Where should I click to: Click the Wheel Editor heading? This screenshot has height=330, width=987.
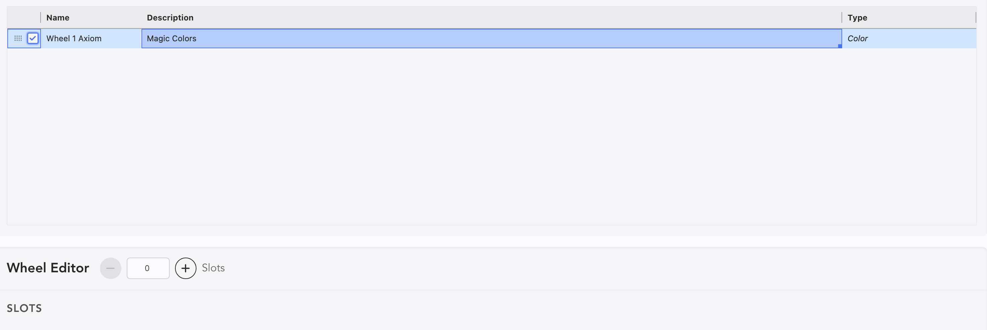click(48, 268)
